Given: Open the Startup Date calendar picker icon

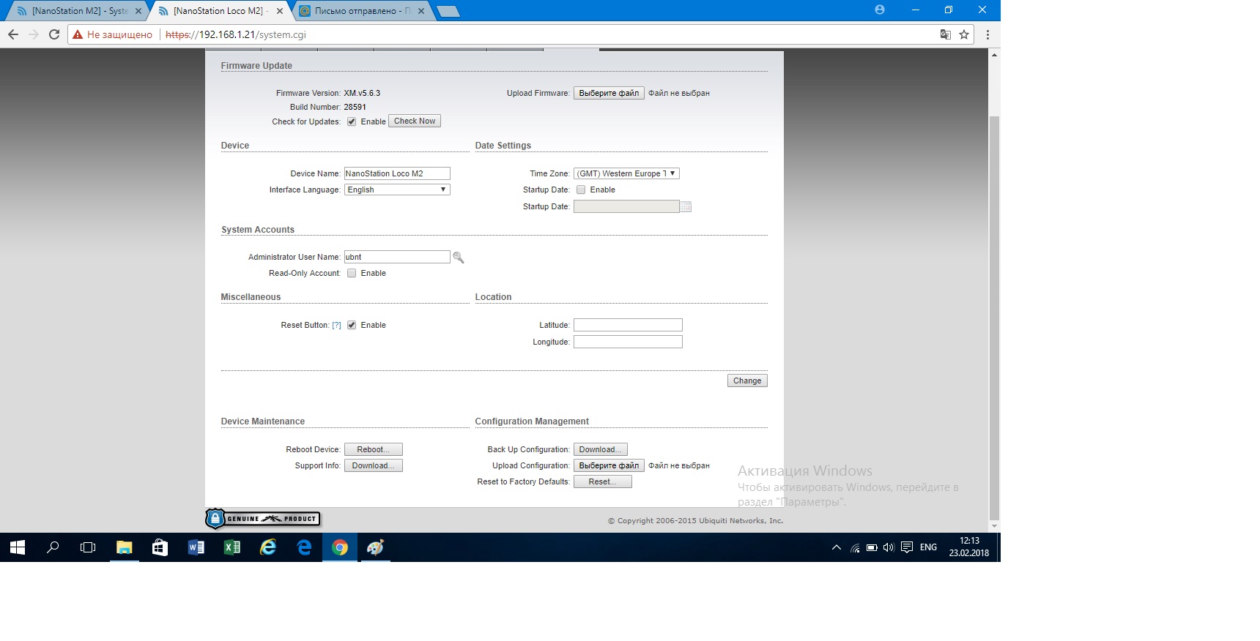Looking at the screenshot, I should tap(686, 207).
